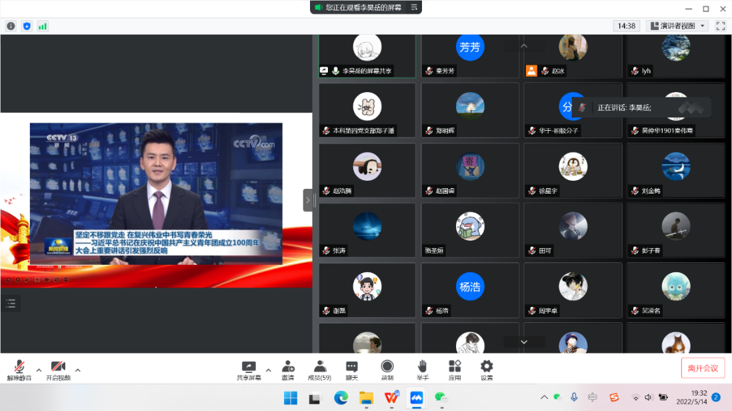Image resolution: width=732 pixels, height=411 pixels.
Task: Select 秦芳芳 participant tile
Action: coord(470,56)
